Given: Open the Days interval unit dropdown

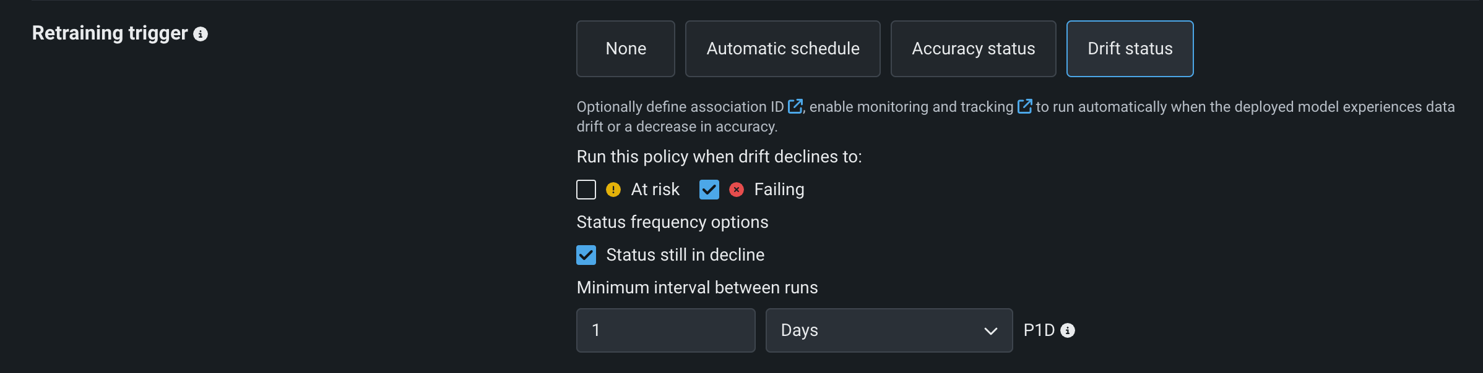Looking at the screenshot, I should (888, 330).
